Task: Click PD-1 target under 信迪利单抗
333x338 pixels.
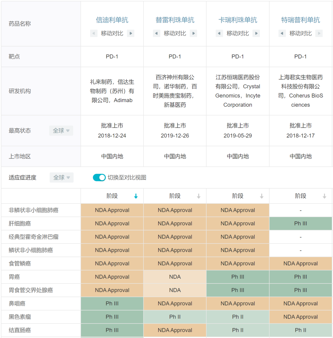Action: 112,57
